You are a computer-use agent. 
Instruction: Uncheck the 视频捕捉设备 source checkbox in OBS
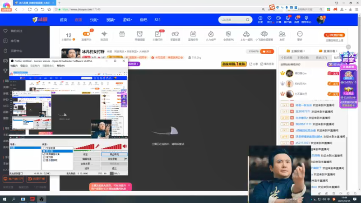[x=44, y=154]
